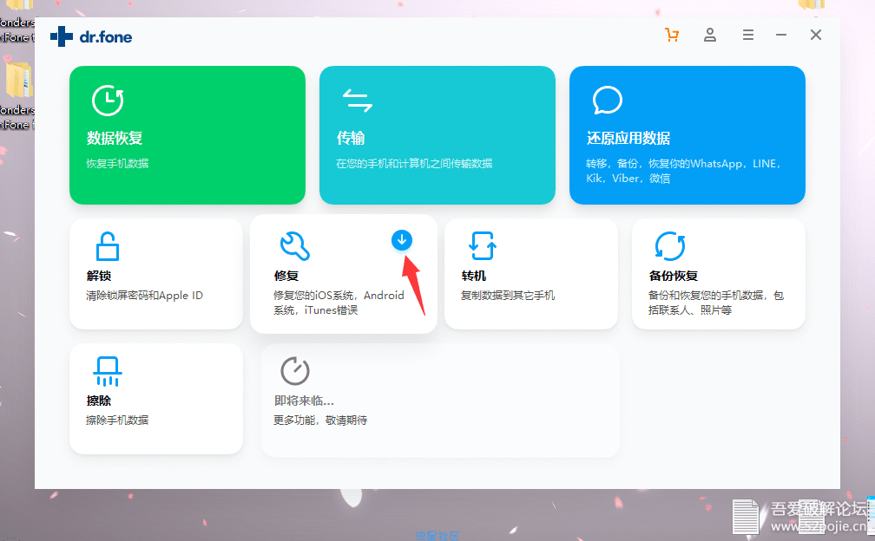This screenshot has height=541, width=875.
Task: Click the 修复 wrench icon
Action: [294, 246]
